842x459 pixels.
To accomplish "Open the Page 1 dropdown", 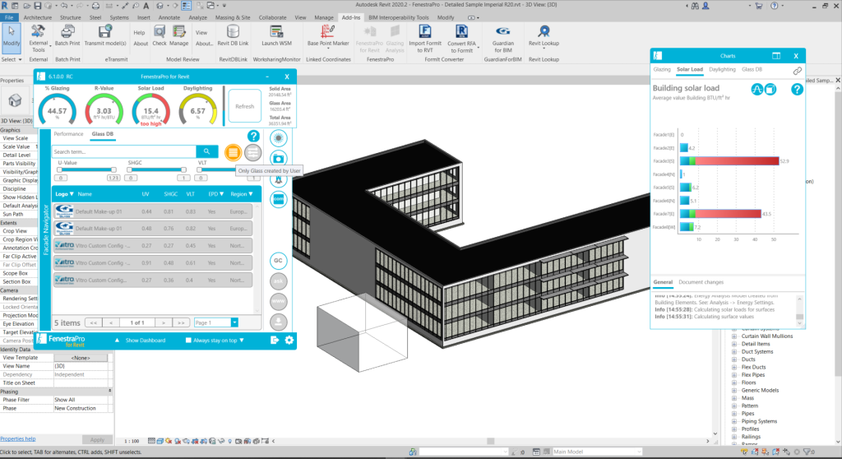I will coord(234,322).
